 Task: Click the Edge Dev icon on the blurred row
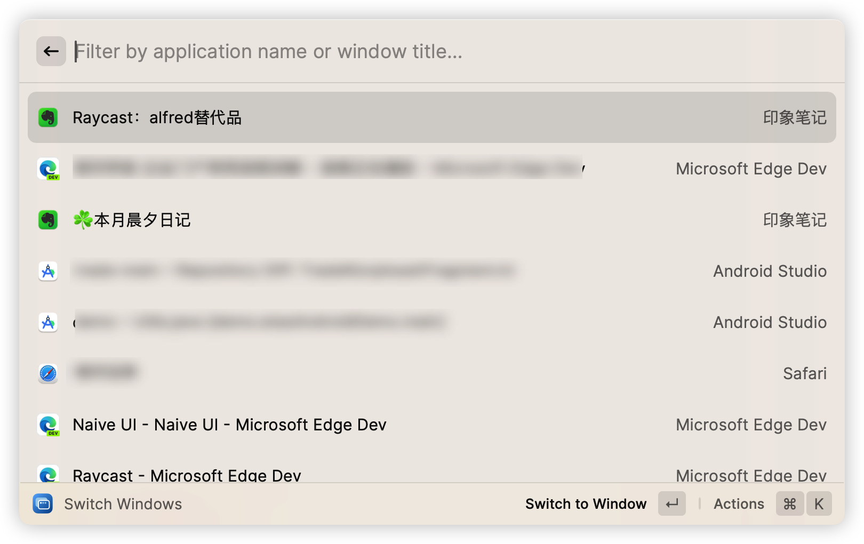(x=49, y=169)
